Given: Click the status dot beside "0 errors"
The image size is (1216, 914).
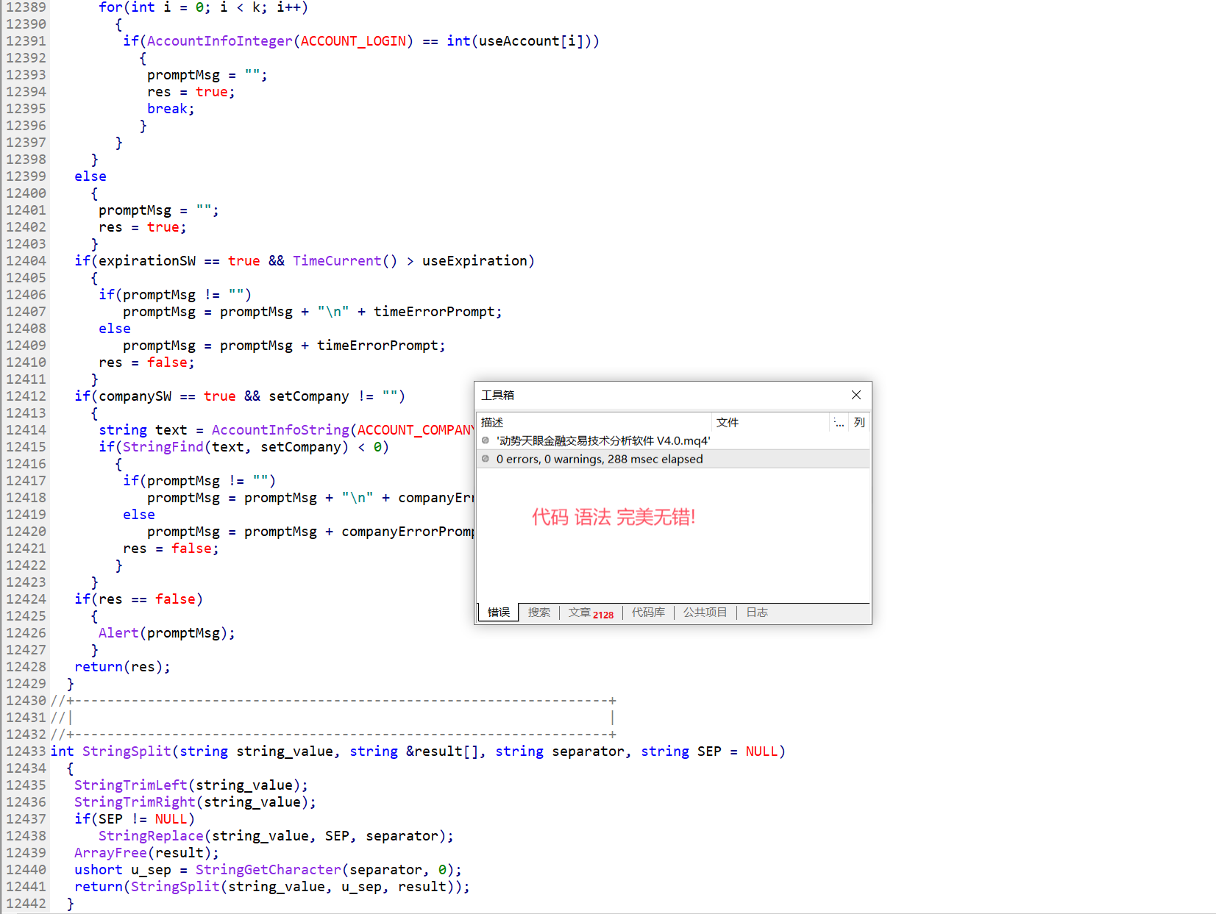Looking at the screenshot, I should coord(486,459).
